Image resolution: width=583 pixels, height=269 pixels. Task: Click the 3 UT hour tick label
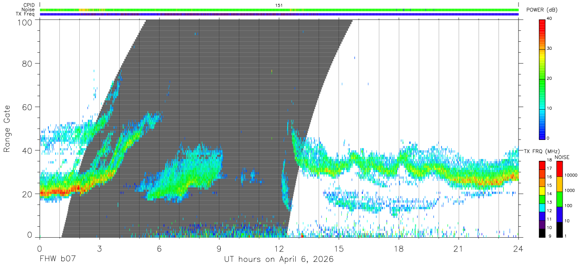click(x=99, y=249)
